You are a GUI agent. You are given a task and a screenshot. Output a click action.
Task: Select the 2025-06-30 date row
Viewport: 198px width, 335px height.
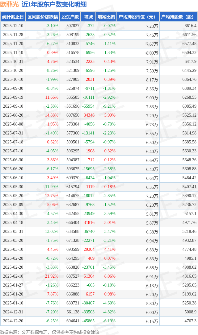13,160
